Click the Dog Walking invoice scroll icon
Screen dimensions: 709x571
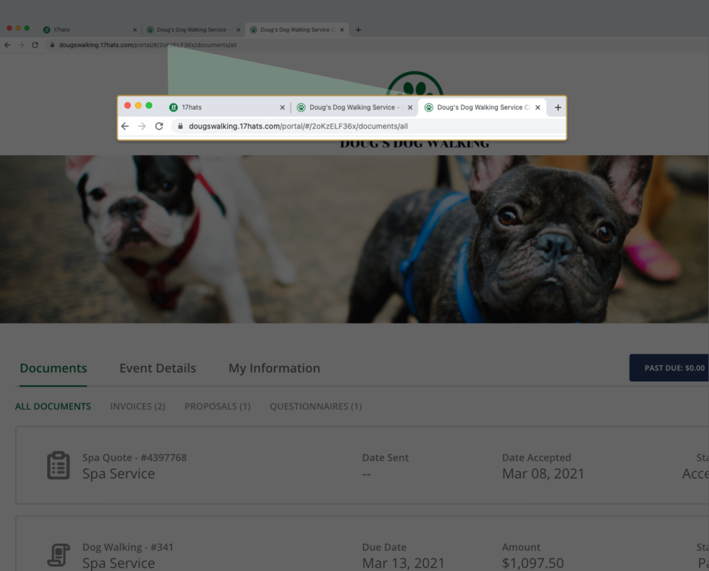click(x=58, y=555)
